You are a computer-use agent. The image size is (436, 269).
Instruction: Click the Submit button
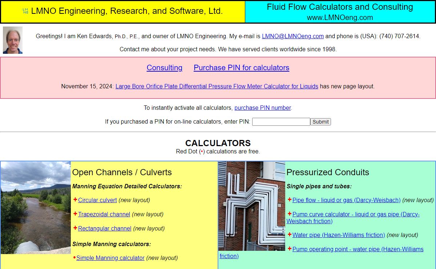[x=321, y=122]
